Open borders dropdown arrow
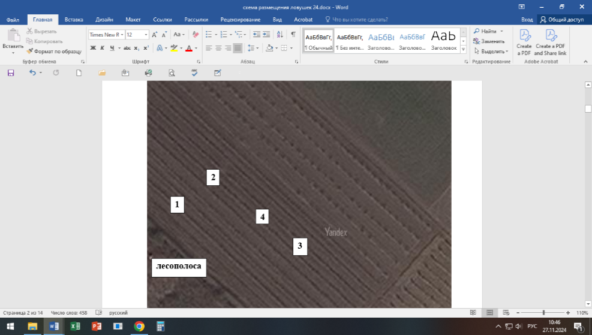The width and height of the screenshot is (592, 335). point(291,48)
